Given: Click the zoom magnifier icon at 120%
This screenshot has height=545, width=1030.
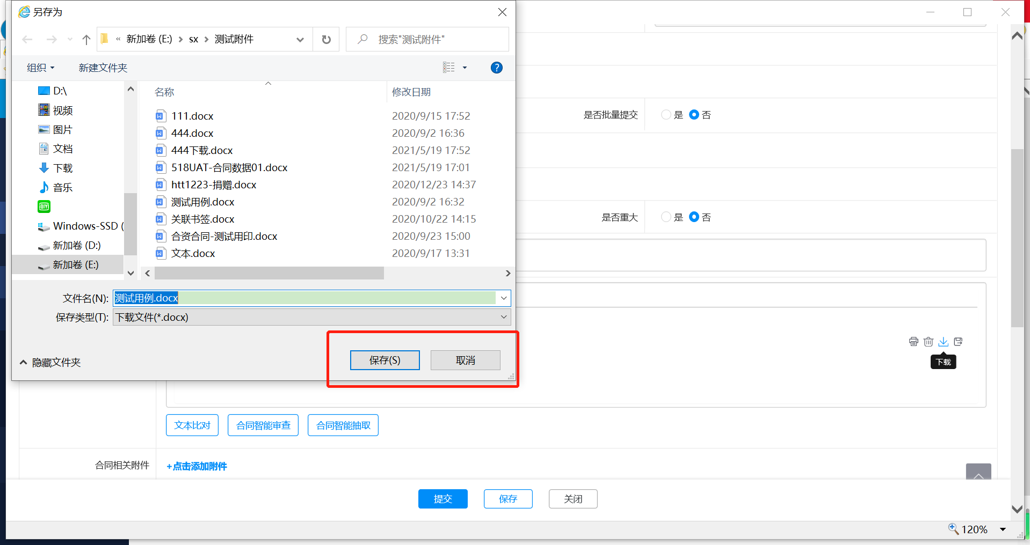Looking at the screenshot, I should tap(953, 529).
